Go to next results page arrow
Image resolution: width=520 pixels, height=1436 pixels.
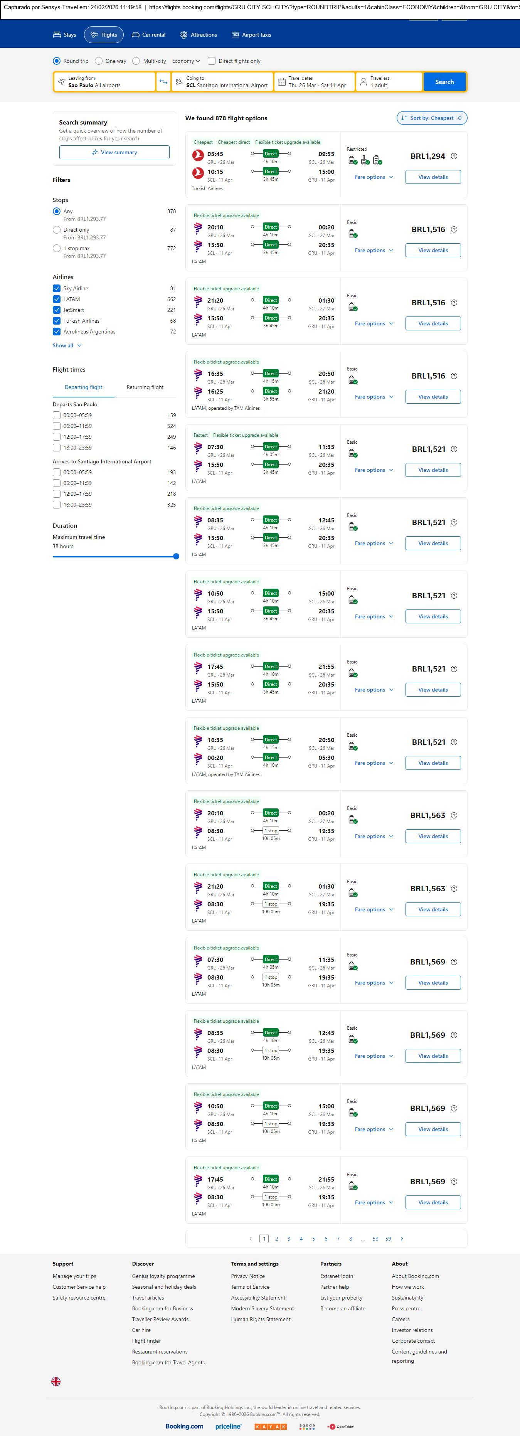point(402,1238)
